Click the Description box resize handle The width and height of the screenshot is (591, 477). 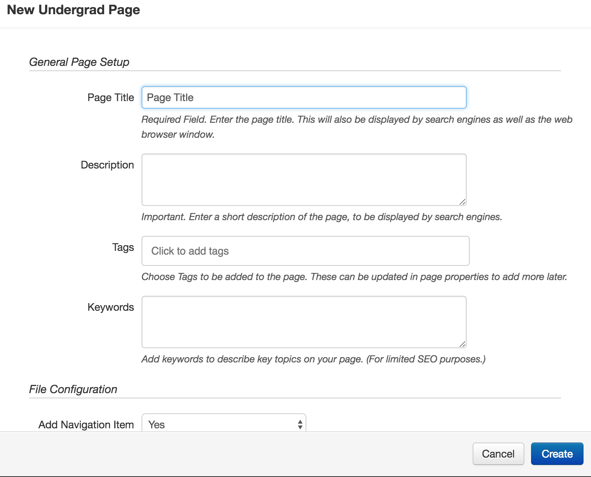click(463, 202)
